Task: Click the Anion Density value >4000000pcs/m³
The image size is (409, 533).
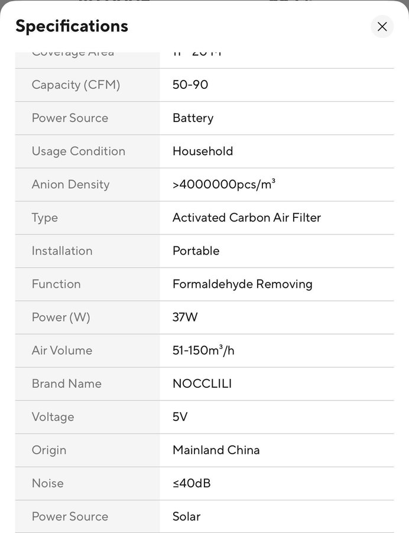Action: [224, 184]
